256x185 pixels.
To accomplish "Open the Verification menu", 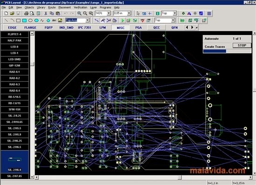I will [x=80, y=7].
